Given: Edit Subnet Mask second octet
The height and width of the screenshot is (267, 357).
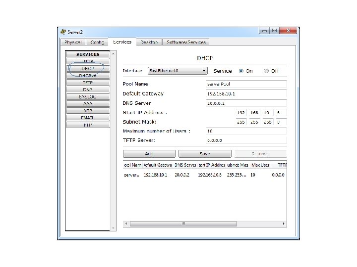Looking at the screenshot, I should pos(254,122).
